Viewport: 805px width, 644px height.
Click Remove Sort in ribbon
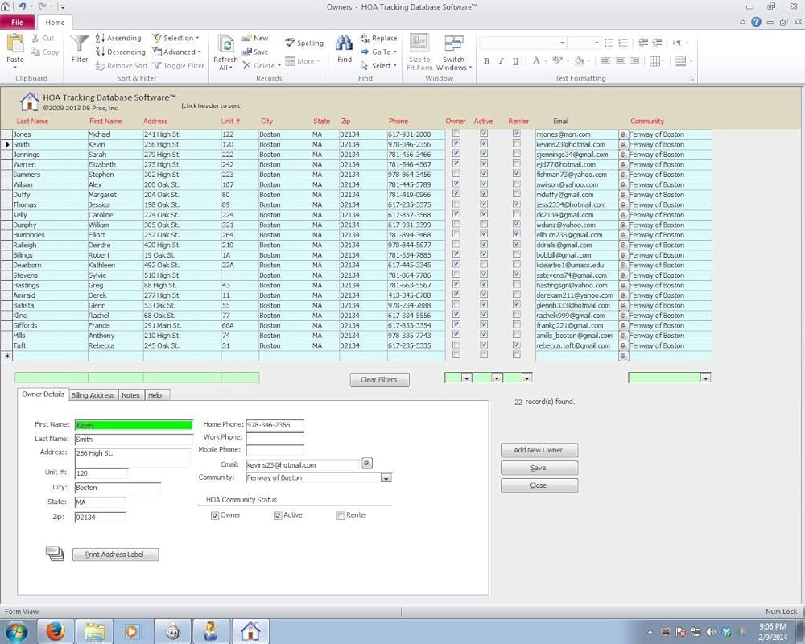(122, 66)
